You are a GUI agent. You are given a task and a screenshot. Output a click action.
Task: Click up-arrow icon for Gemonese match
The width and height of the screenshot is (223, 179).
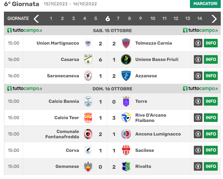pyautogui.click(x=198, y=167)
